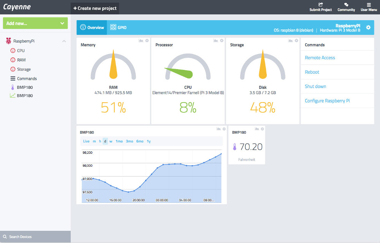Open the RaspberryPi settings gear in header
The height and width of the screenshot is (243, 380).
[367, 27]
